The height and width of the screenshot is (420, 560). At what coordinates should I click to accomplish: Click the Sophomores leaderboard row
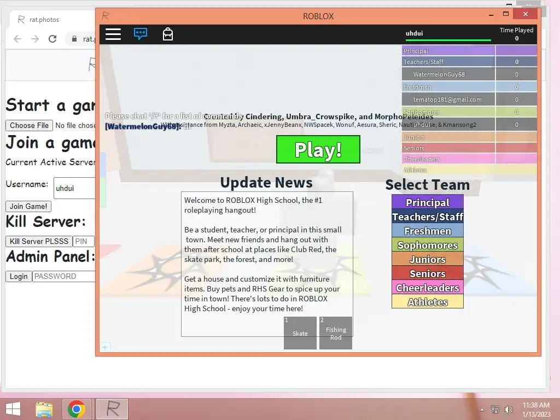click(x=469, y=112)
